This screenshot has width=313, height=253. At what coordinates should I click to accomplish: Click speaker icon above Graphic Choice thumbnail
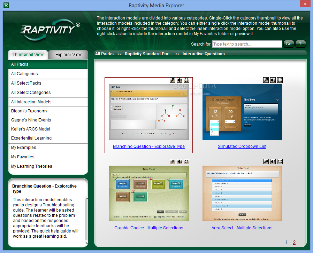pos(180,161)
